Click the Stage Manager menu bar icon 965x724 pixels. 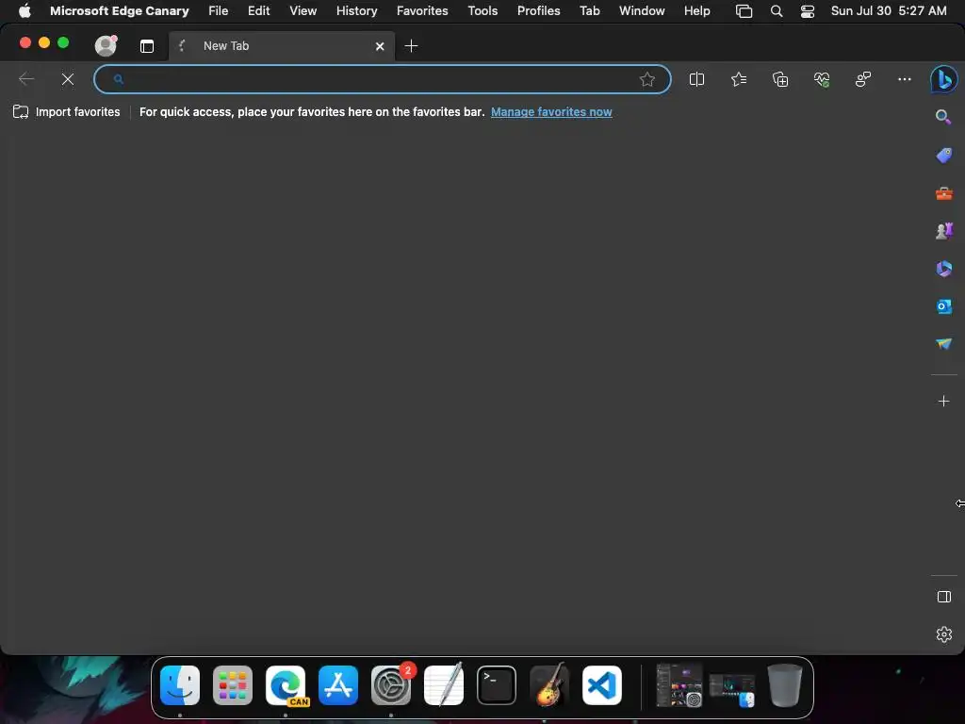[x=744, y=11]
